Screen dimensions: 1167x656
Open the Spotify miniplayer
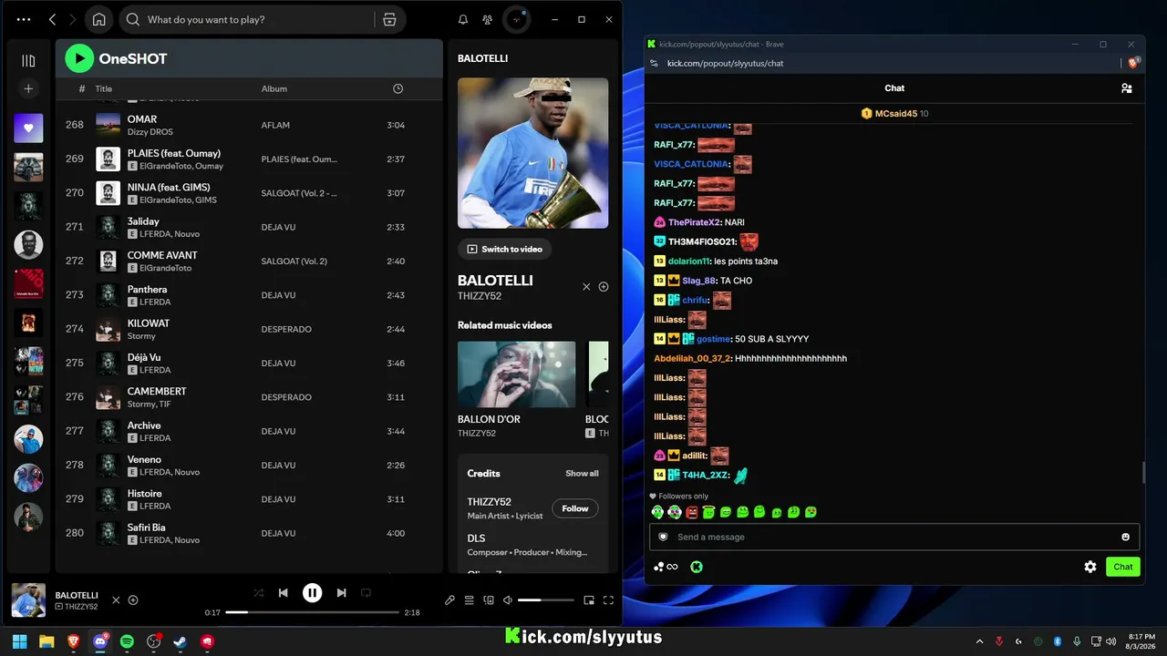[589, 600]
